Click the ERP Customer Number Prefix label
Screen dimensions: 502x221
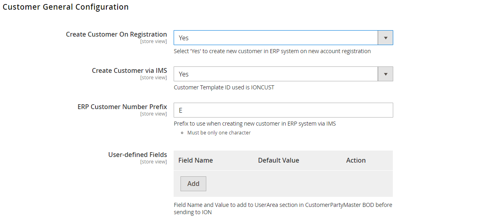(122, 107)
